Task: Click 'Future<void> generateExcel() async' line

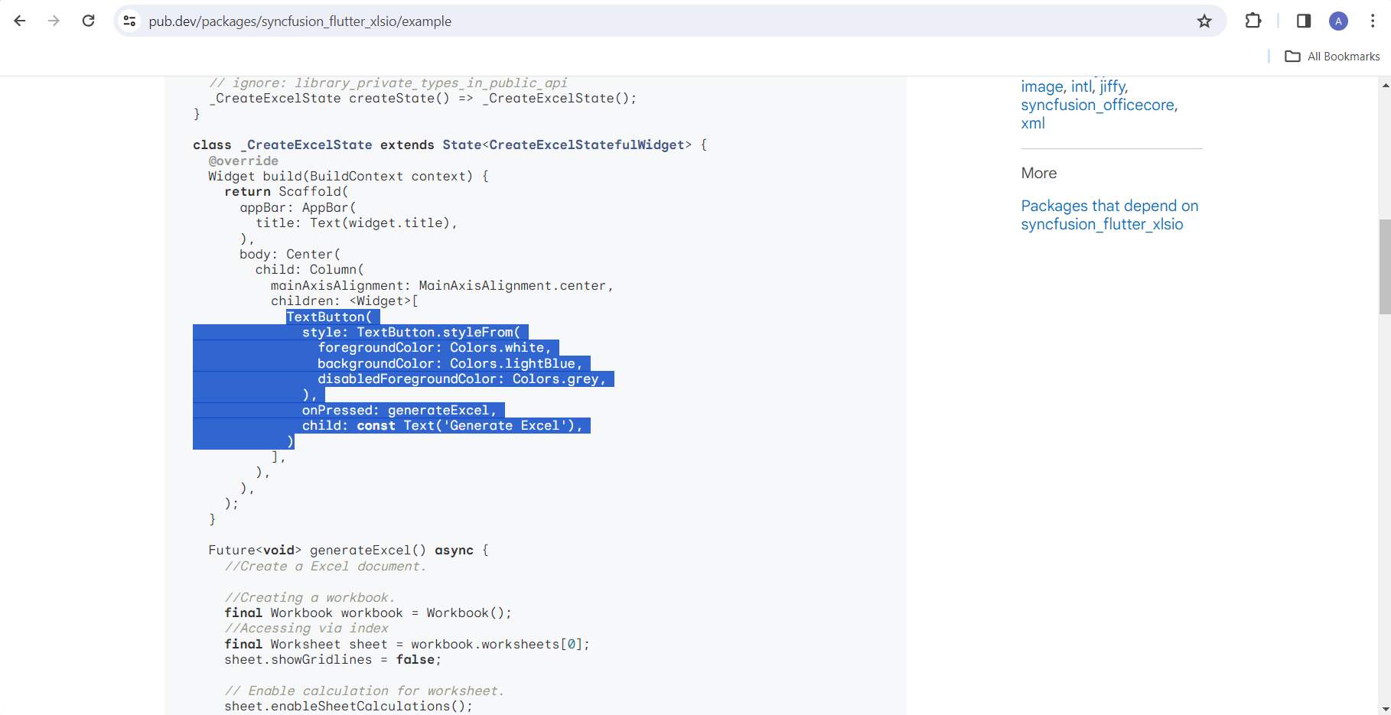Action: 348,551
